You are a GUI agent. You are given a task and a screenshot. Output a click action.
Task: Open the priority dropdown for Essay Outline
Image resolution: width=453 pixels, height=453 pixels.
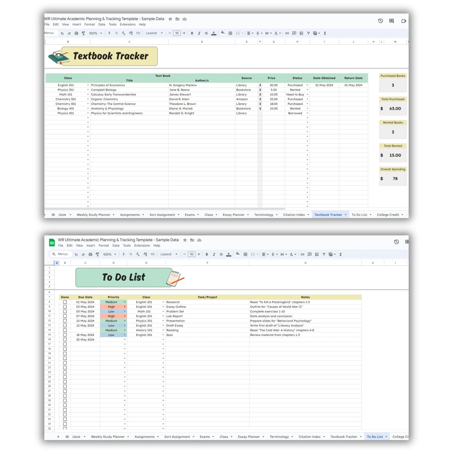[125, 307]
